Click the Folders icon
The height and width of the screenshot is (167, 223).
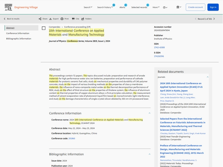(x=83, y=19)
